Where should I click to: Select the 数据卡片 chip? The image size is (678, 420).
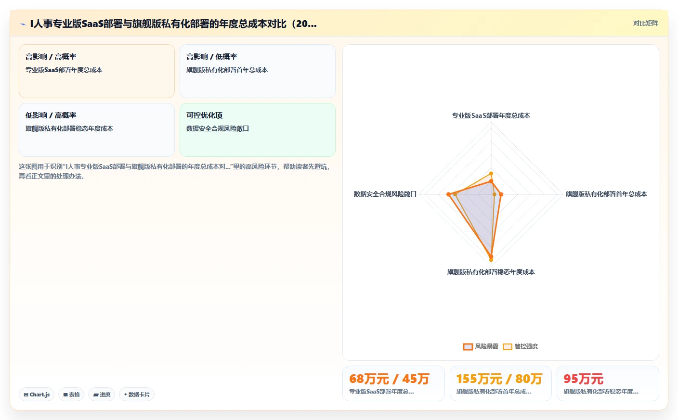click(137, 395)
